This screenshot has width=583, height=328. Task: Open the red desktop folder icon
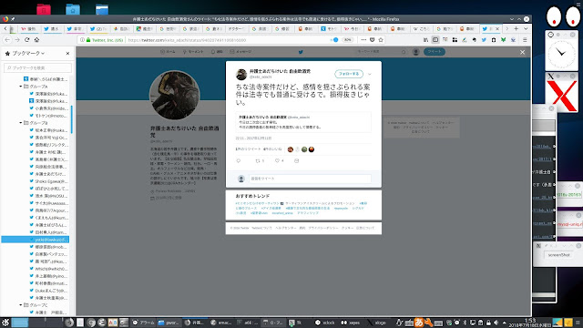click(44, 9)
